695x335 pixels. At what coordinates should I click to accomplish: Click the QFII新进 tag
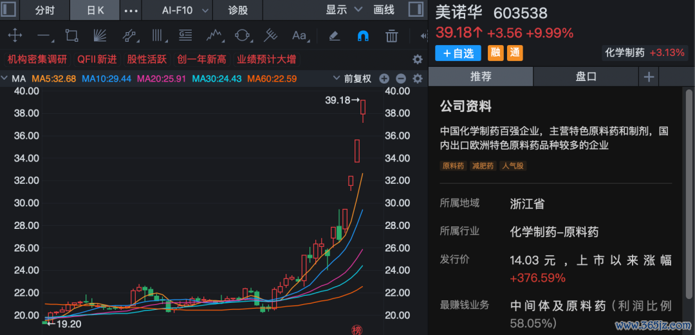(97, 59)
